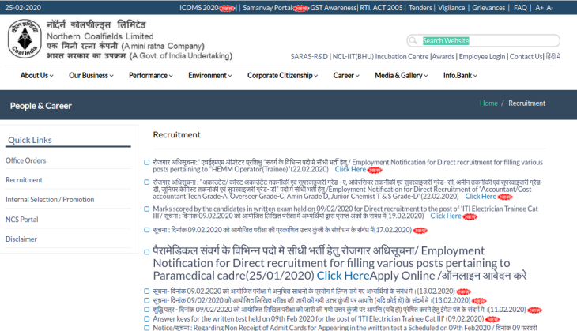Click bullet square for Answer keys notice
This screenshot has height=331, width=577.
tap(147, 319)
